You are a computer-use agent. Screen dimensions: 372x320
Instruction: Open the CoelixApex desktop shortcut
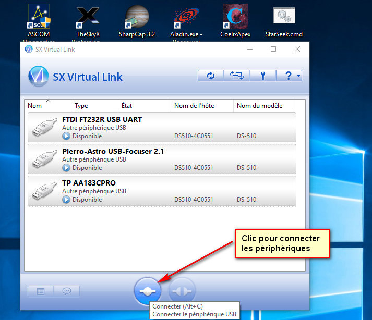[x=235, y=21]
